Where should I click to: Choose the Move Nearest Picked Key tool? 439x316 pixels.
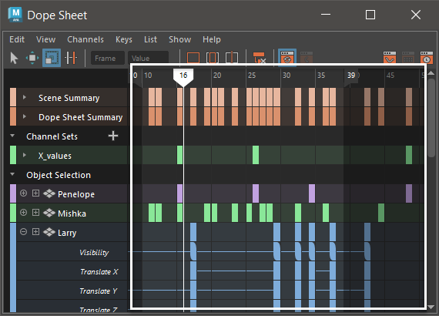[x=32, y=58]
